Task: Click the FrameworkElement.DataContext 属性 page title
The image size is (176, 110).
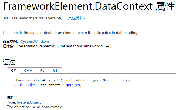Action: point(89,6)
